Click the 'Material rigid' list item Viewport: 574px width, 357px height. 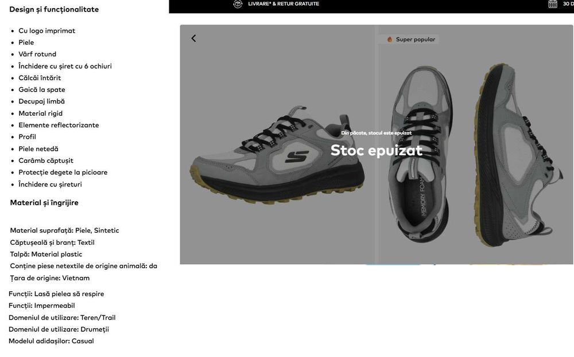40,113
